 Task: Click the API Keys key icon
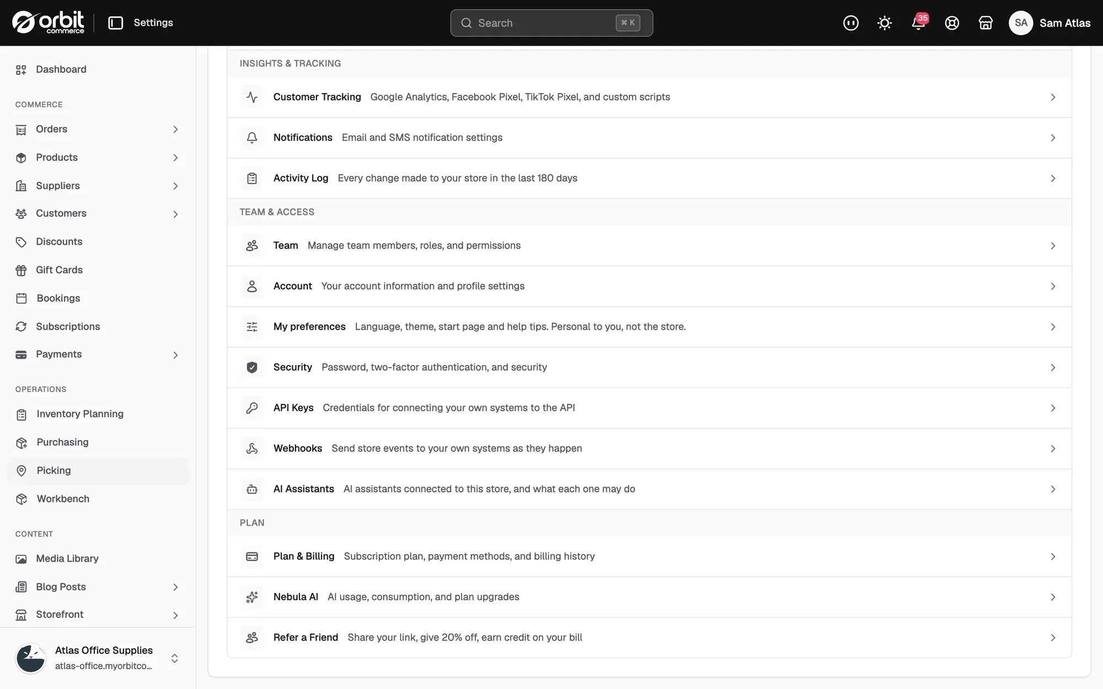[252, 408]
